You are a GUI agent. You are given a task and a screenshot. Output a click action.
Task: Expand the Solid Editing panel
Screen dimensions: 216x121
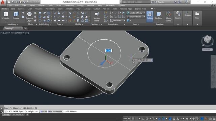pyautogui.click(x=45, y=24)
